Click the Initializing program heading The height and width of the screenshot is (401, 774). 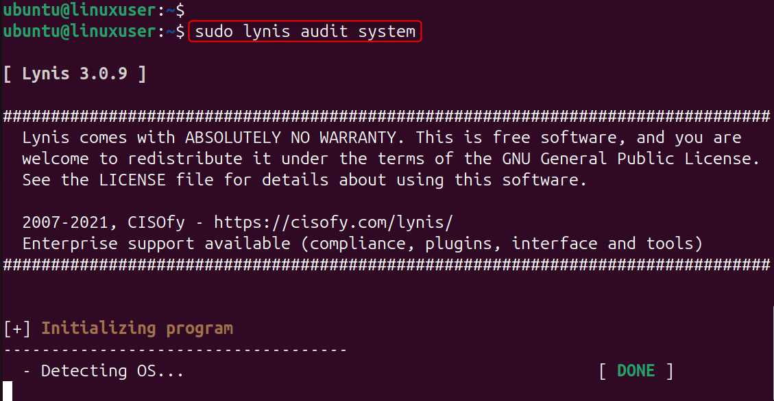click(x=137, y=328)
